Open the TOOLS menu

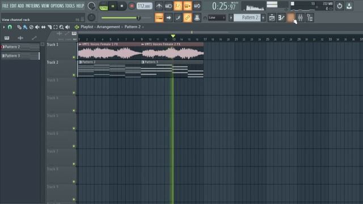tap(70, 6)
